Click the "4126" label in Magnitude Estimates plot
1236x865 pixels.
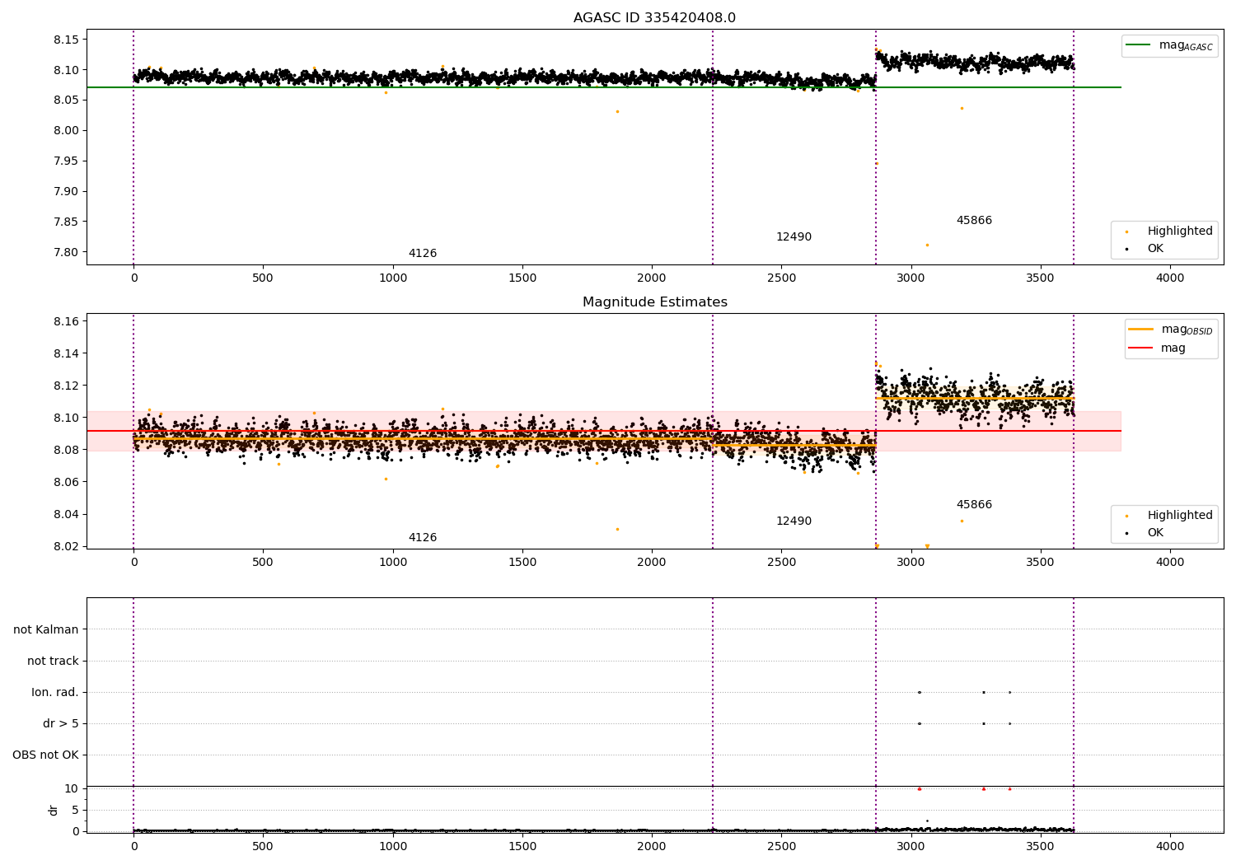tap(423, 538)
